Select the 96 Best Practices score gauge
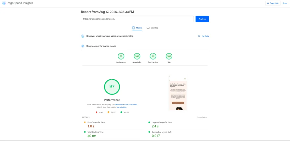Viewport: 290px width, 141px height. pyautogui.click(x=153, y=56)
